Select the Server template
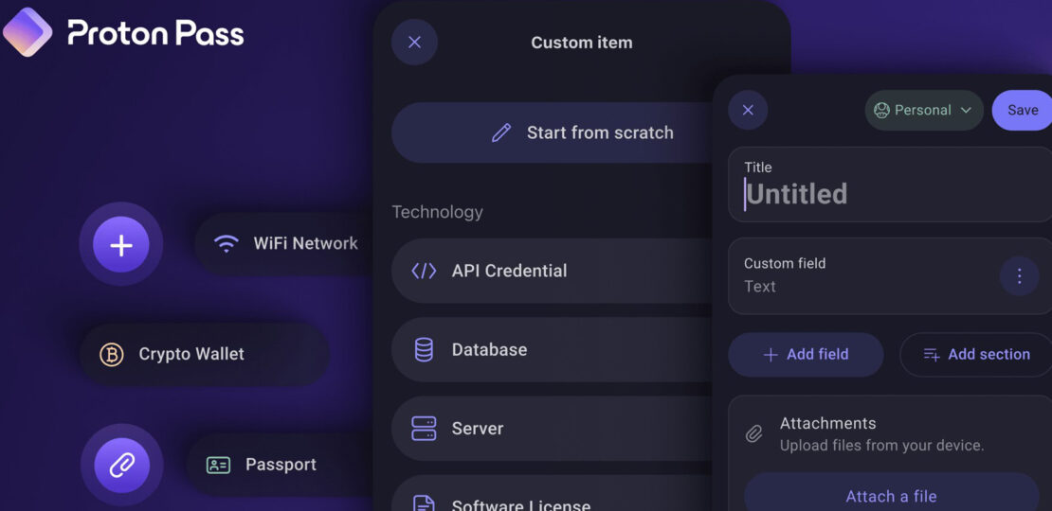 click(x=552, y=429)
